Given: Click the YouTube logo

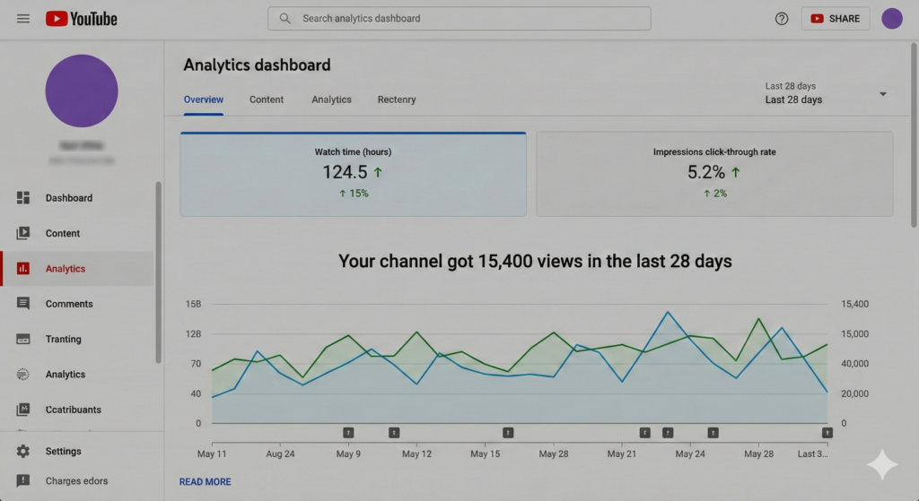Looking at the screenshot, I should (82, 19).
